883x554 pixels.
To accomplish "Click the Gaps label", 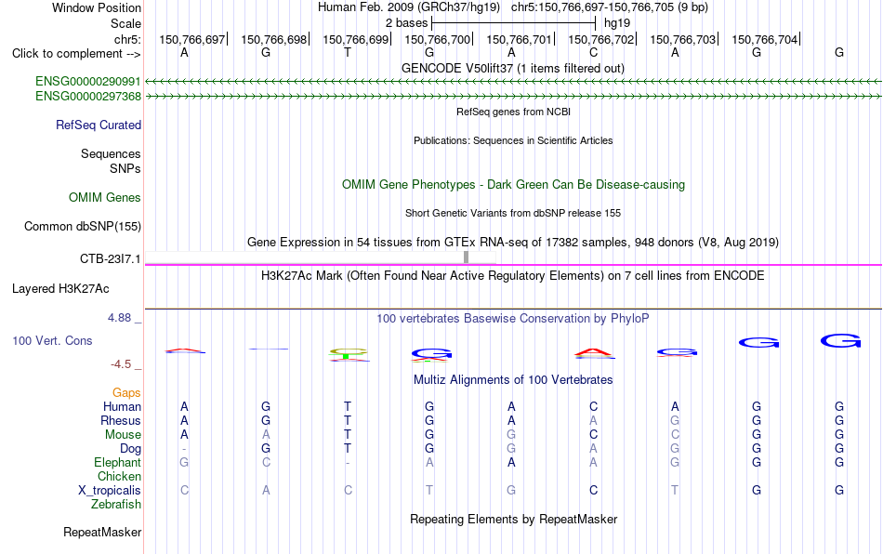I will coord(126,392).
